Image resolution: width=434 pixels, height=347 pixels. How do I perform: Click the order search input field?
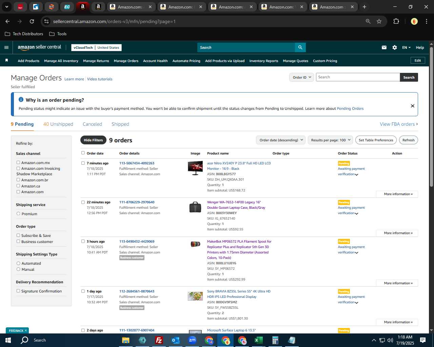pyautogui.click(x=358, y=77)
